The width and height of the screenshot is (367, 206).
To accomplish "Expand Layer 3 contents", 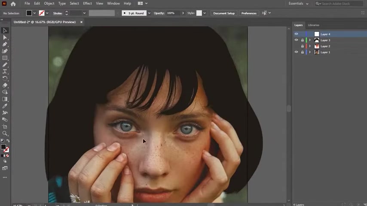I will click(310, 40).
